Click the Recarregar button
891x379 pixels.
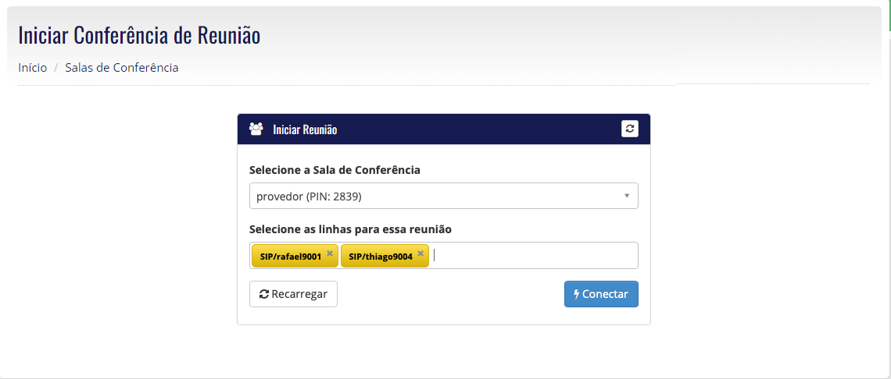click(x=293, y=294)
